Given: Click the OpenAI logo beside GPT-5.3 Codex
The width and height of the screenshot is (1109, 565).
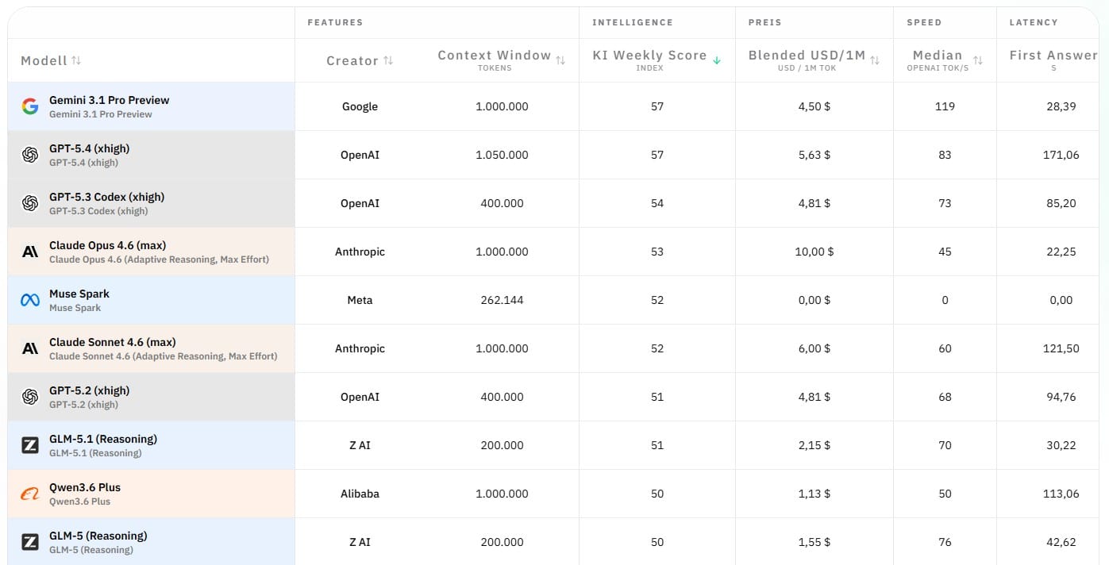Looking at the screenshot, I should (x=30, y=203).
